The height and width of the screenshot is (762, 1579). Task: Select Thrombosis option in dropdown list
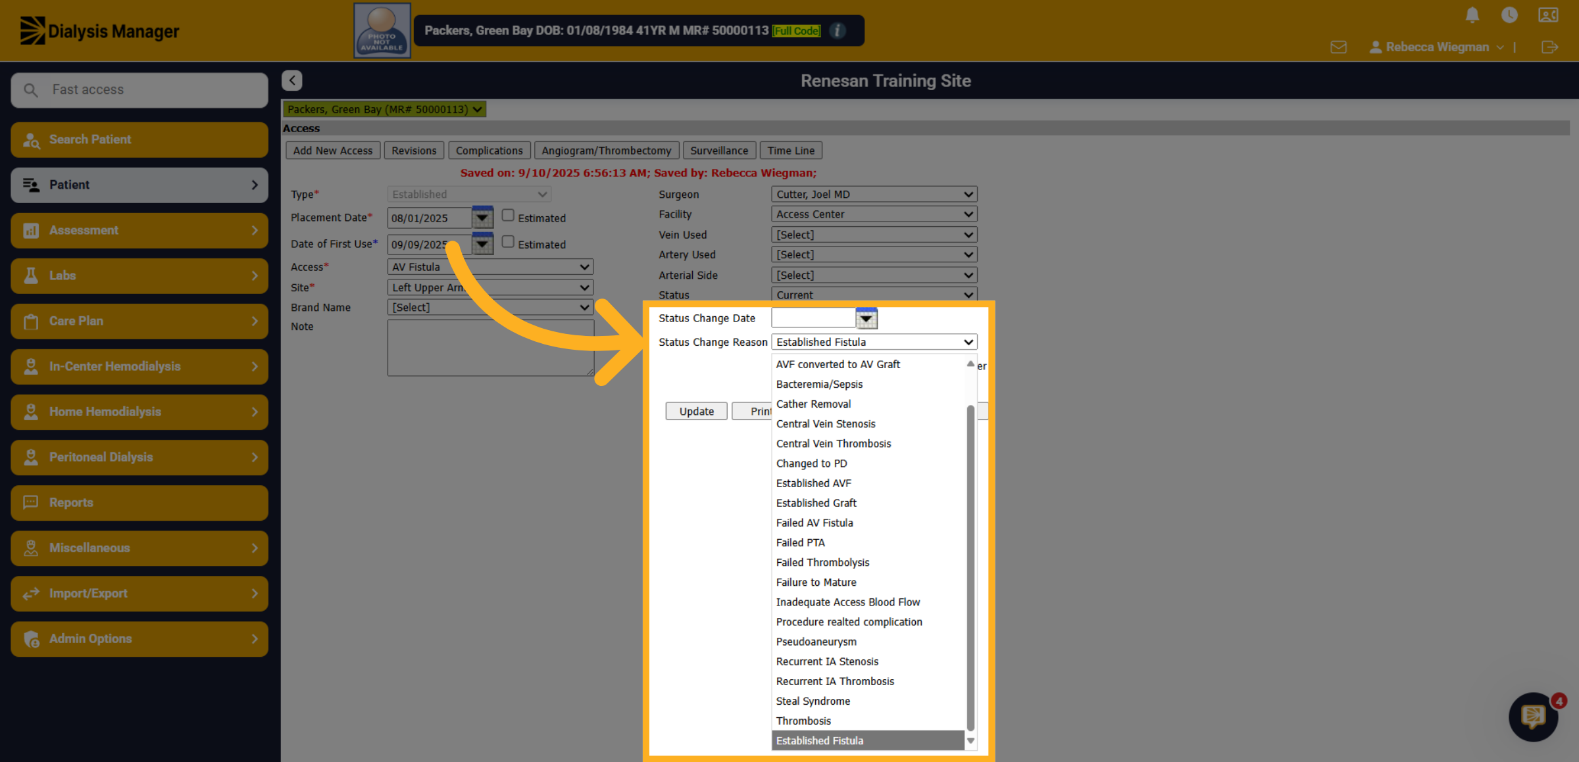pos(868,721)
